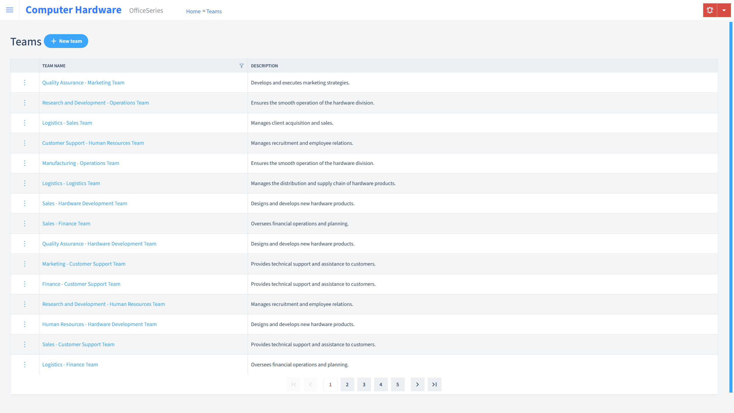Select Human Resources - Hardware Development Team
734x413 pixels.
tap(99, 324)
